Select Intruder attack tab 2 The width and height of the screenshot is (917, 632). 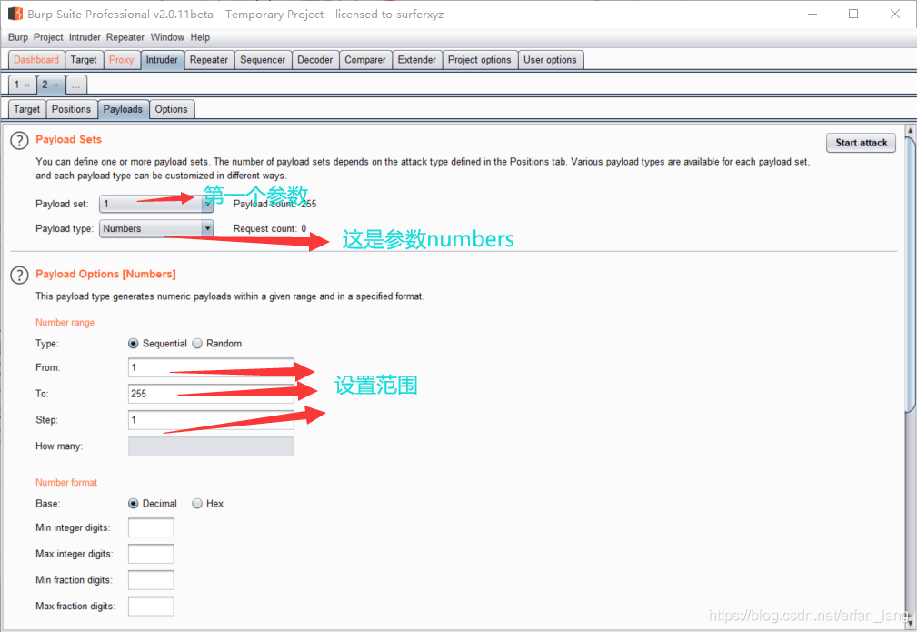(x=45, y=85)
